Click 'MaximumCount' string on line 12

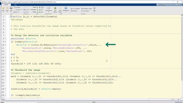[x=75, y=51]
